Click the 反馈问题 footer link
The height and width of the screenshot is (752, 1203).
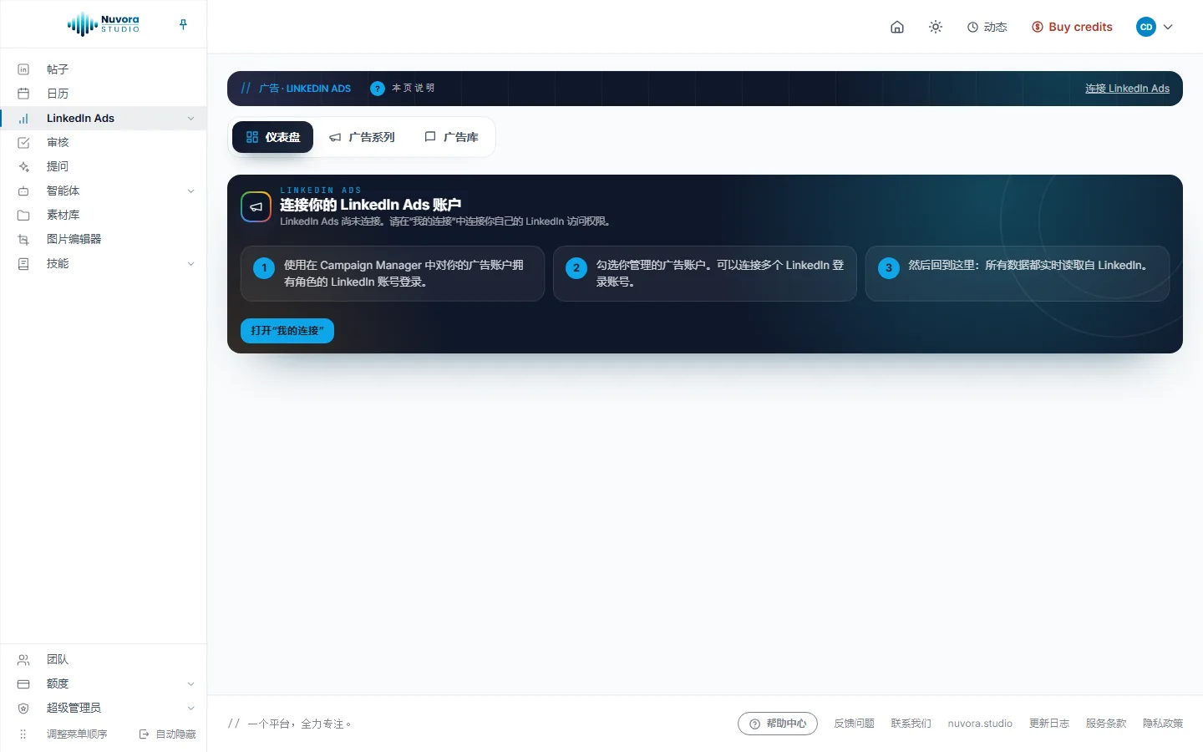[854, 724]
